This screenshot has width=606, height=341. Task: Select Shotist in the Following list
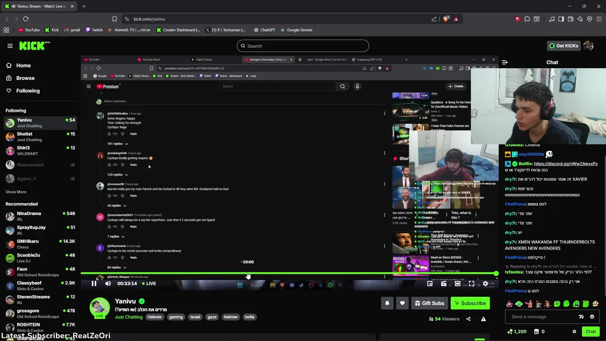(x=40, y=136)
